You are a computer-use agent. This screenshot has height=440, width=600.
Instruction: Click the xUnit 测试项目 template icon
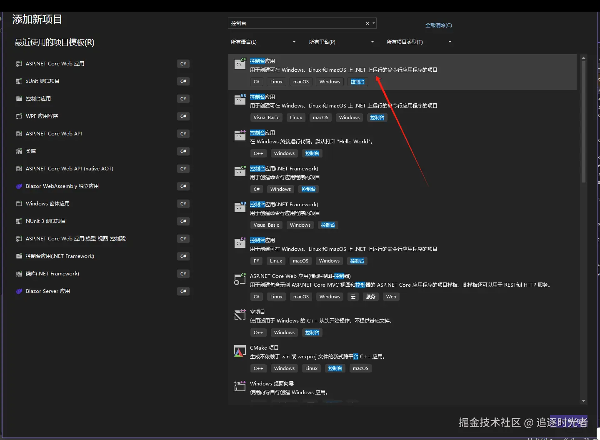19,81
